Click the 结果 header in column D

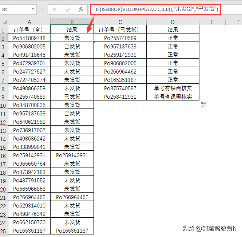[173, 29]
